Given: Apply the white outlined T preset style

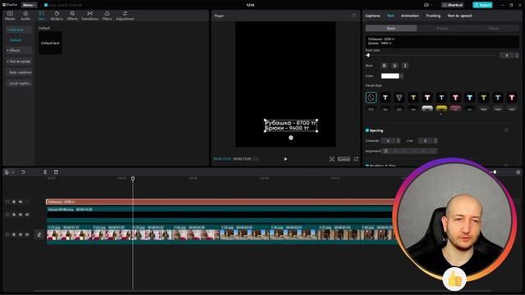Looking at the screenshot, I should [x=399, y=98].
